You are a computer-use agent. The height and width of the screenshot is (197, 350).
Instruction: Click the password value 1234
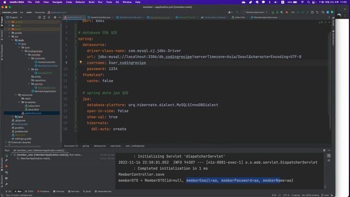[x=113, y=69]
